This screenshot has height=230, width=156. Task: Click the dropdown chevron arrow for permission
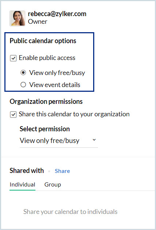click(94, 140)
